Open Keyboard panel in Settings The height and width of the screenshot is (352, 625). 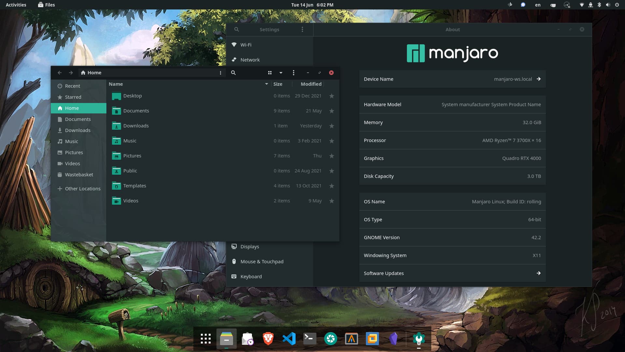point(270,276)
